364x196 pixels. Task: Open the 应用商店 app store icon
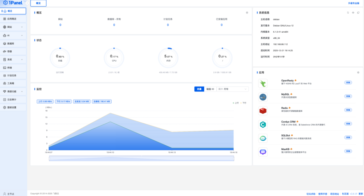pyautogui.click(x=5, y=19)
